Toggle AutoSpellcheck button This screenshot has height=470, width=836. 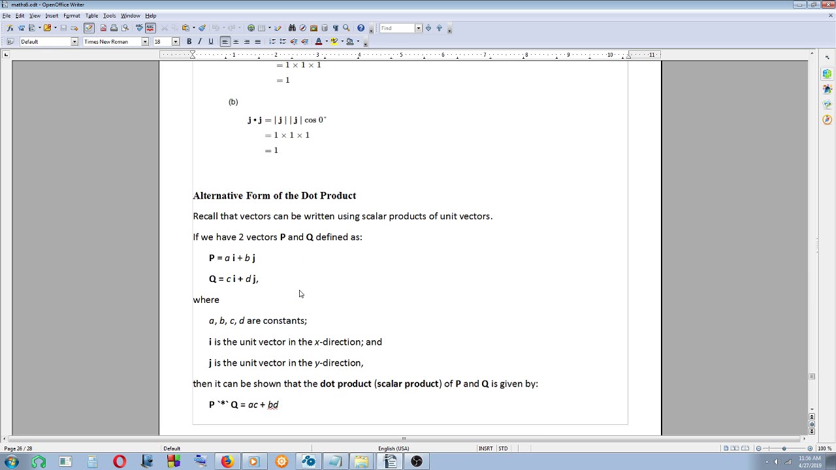150,28
